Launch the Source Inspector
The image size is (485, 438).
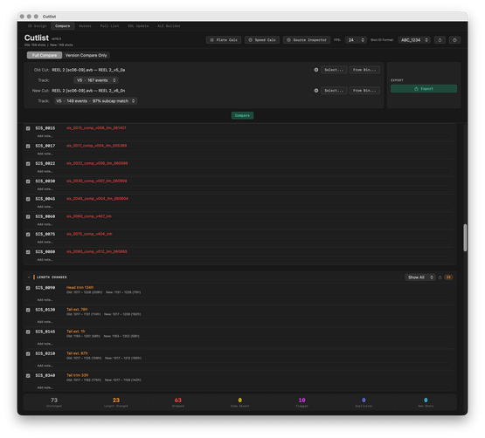(307, 40)
